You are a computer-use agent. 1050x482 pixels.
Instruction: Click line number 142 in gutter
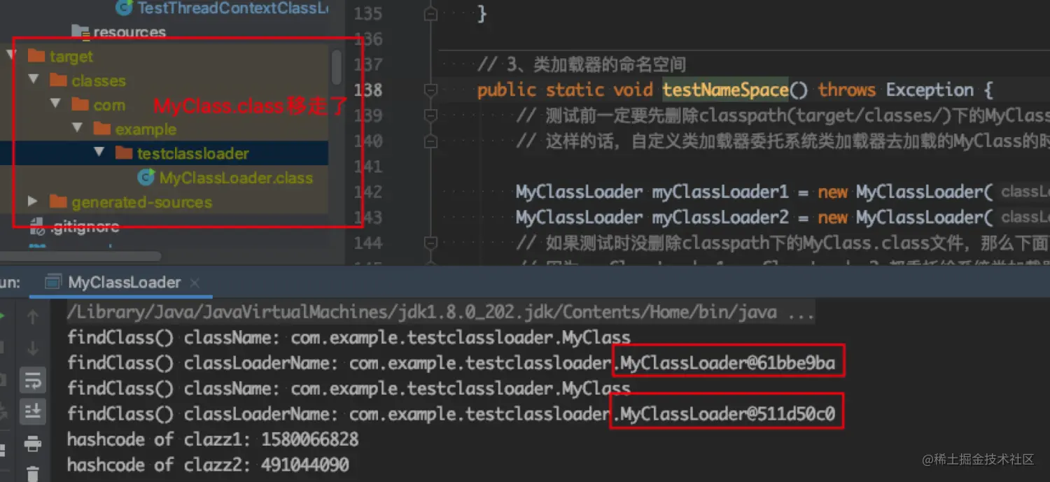(368, 192)
